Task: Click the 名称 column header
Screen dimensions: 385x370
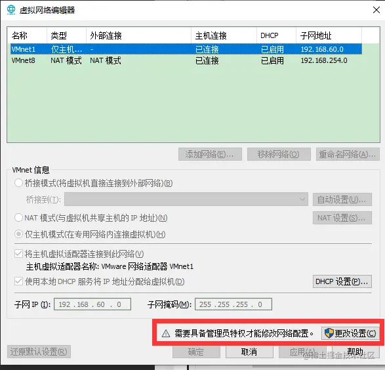Action: click(x=27, y=35)
